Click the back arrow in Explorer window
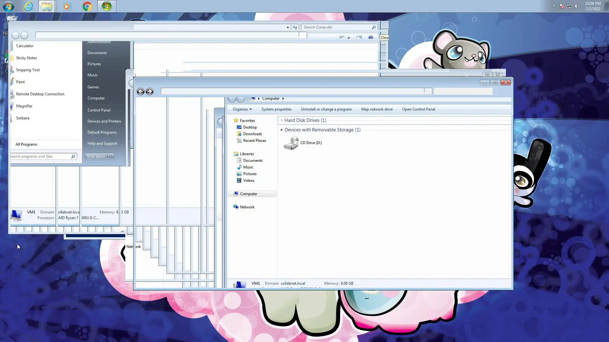 (x=141, y=92)
